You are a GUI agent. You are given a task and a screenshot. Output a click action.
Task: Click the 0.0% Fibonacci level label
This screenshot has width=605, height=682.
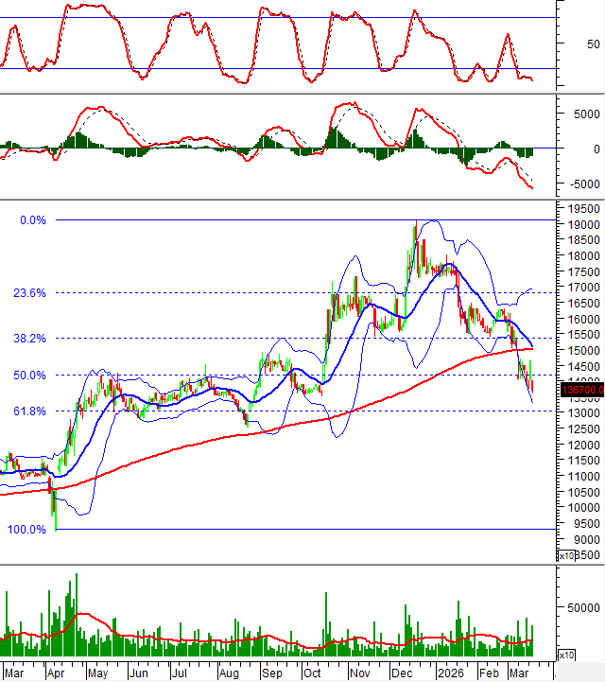coord(33,219)
